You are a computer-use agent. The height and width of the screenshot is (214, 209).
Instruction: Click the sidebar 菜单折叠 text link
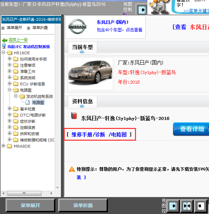40,28
